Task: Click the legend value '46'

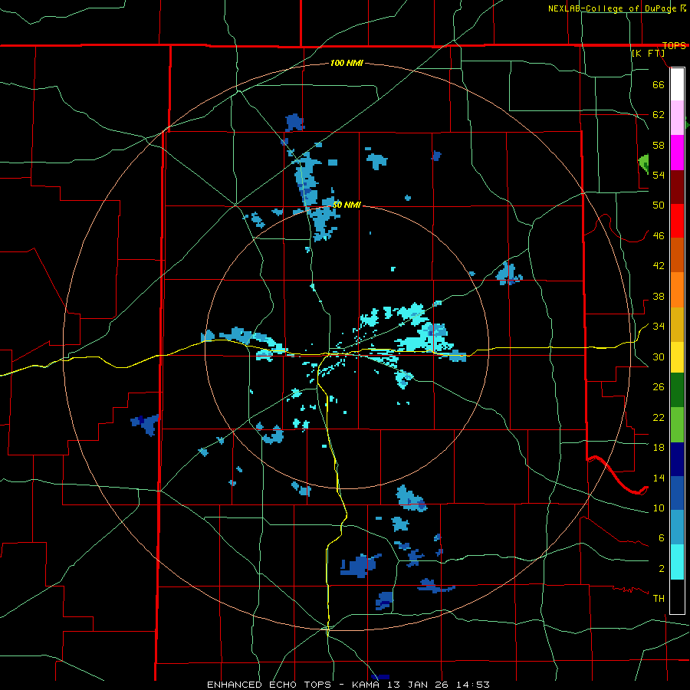Action: pyautogui.click(x=659, y=235)
